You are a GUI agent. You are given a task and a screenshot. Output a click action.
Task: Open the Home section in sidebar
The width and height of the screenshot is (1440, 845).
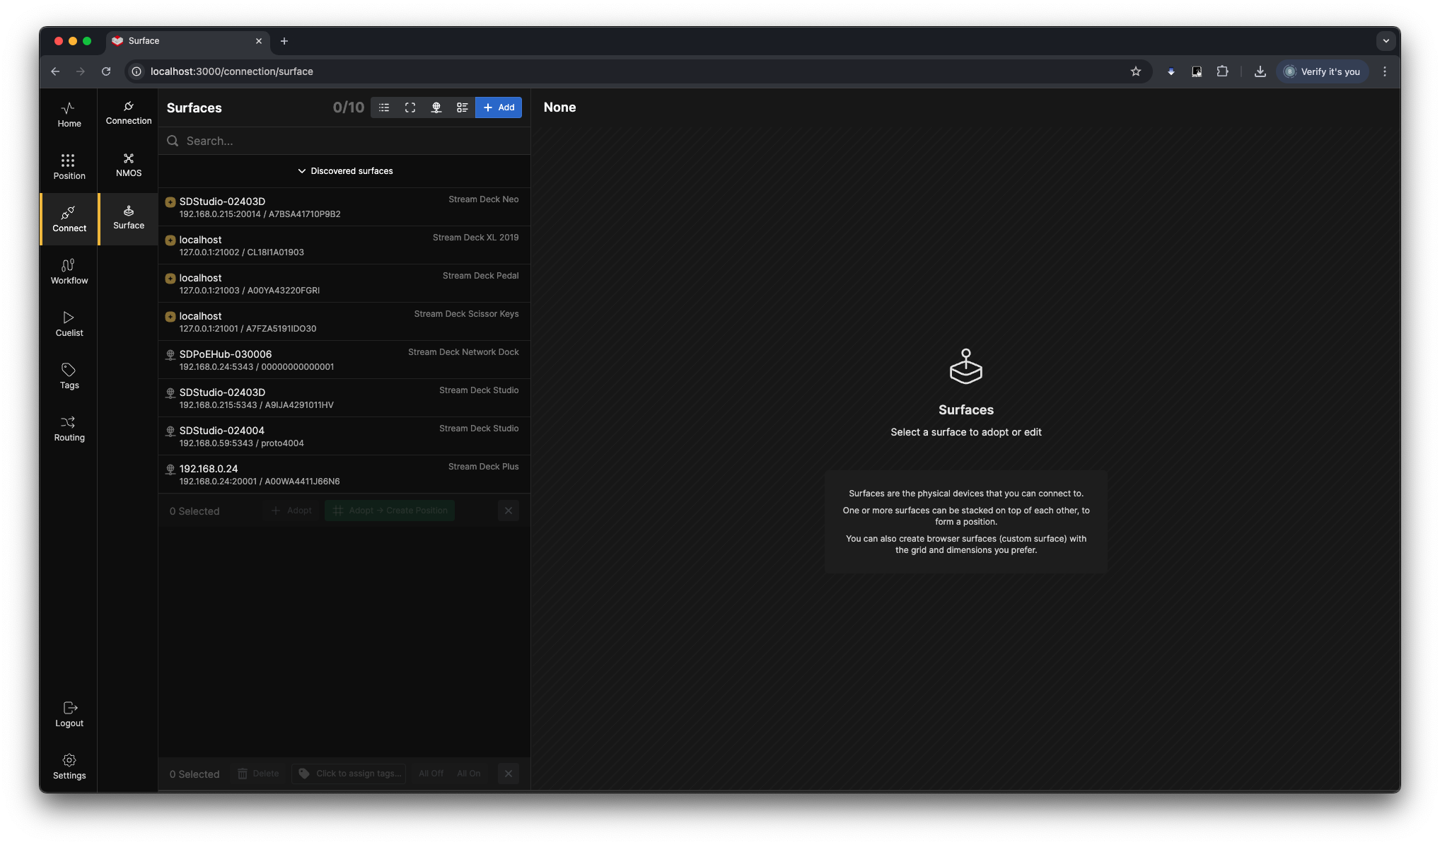click(69, 115)
